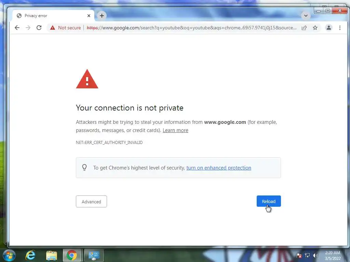Reload page with toolbar refresh icon
Screen dimensions: 350x262
pyautogui.click(x=39, y=28)
